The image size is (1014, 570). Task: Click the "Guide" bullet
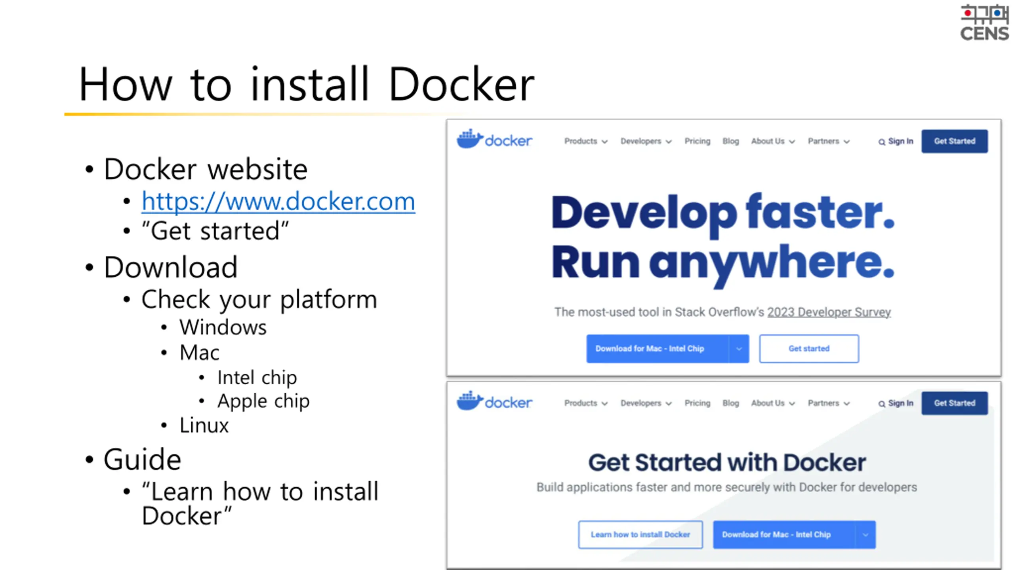point(143,460)
